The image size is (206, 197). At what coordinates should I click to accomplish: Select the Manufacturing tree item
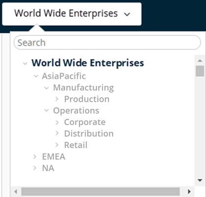[83, 88]
